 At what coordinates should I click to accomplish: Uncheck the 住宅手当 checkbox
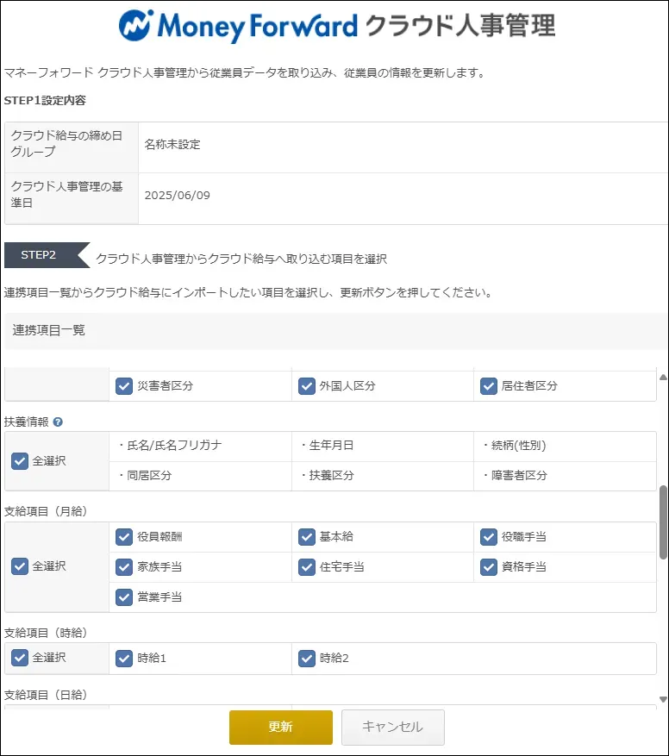[x=307, y=567]
